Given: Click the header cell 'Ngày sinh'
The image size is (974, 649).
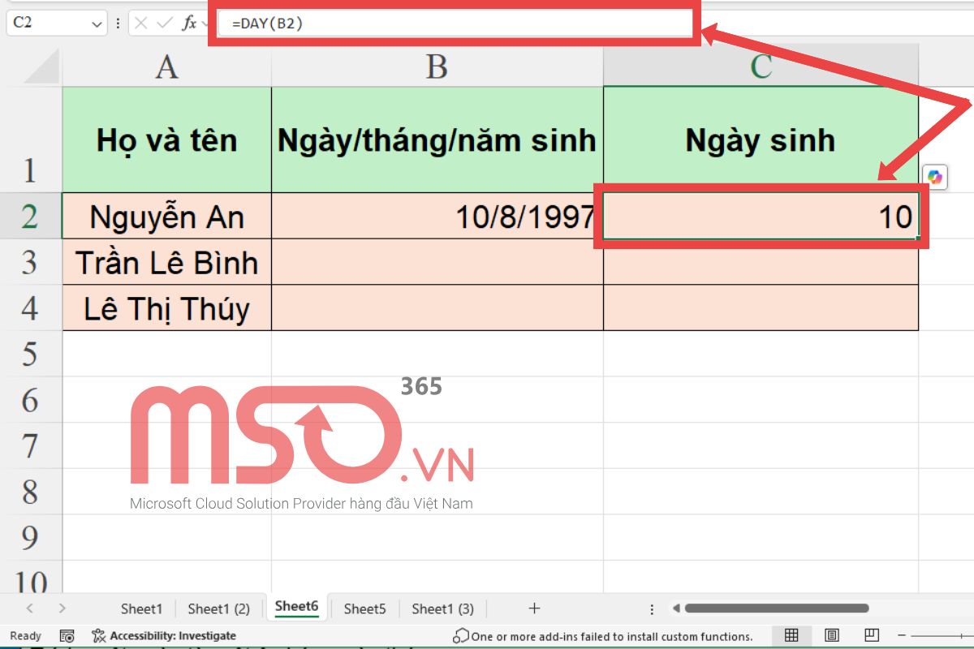Looking at the screenshot, I should 761,140.
